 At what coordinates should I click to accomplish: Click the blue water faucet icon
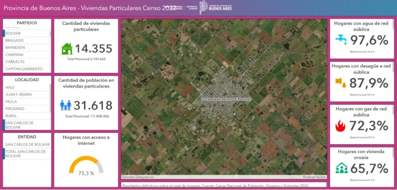[341, 40]
